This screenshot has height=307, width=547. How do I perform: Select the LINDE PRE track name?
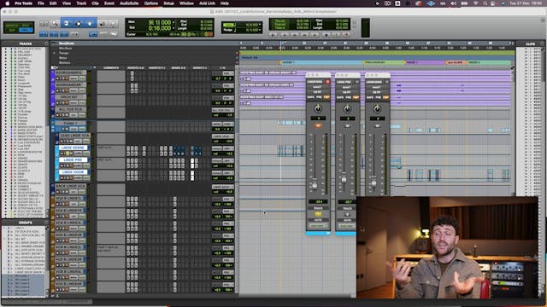pos(73,160)
